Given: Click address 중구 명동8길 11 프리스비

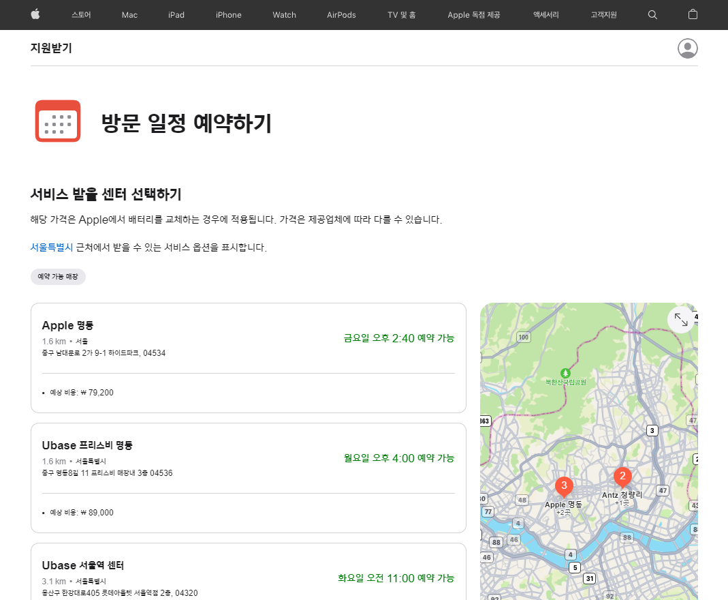Looking at the screenshot, I should [x=107, y=473].
